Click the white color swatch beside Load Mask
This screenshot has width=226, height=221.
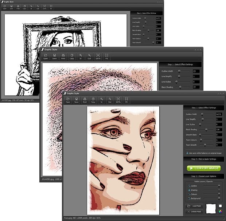(220, 206)
